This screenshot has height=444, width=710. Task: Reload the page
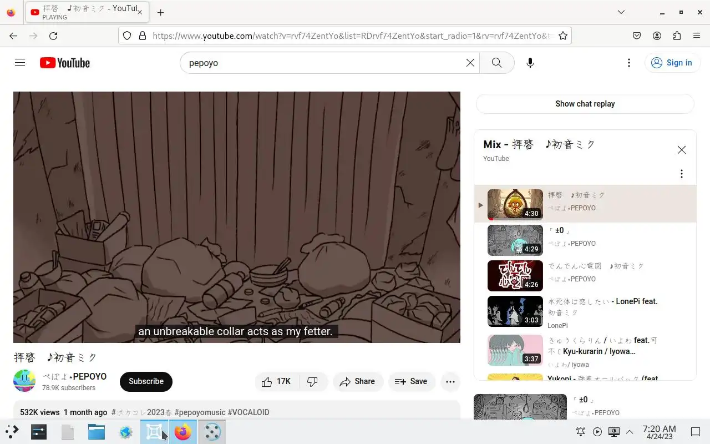pos(53,36)
